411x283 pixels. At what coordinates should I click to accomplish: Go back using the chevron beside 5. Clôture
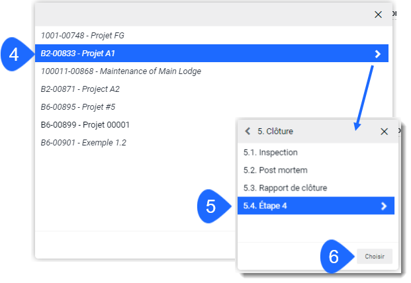(x=248, y=132)
